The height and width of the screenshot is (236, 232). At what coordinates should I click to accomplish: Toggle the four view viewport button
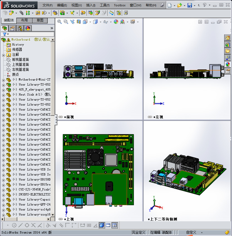click(x=115, y=225)
